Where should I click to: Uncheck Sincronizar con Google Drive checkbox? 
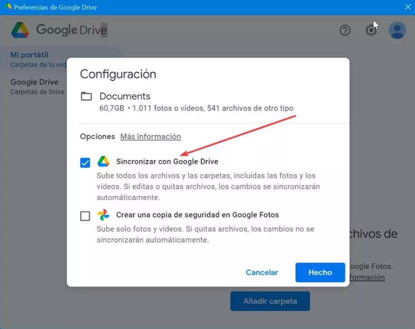85,162
